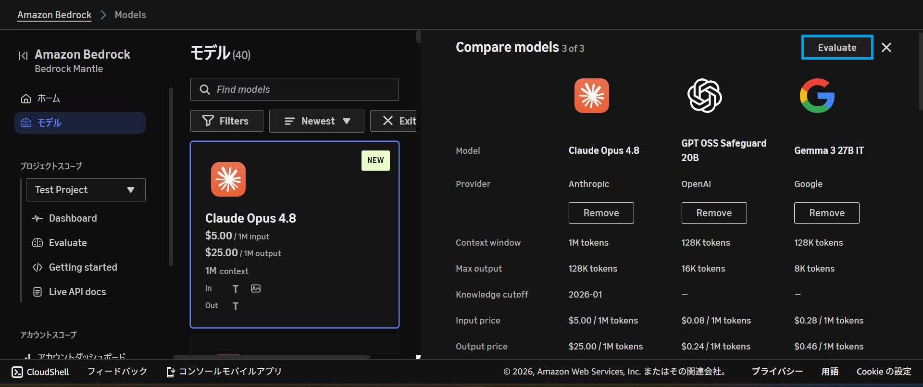Click the Find models search field

[x=295, y=89]
